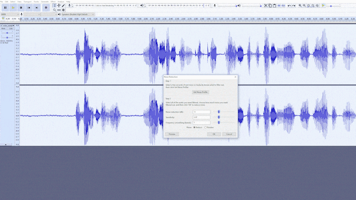
Task: Open the recording channels dropdown
Action: [x=49, y=14]
